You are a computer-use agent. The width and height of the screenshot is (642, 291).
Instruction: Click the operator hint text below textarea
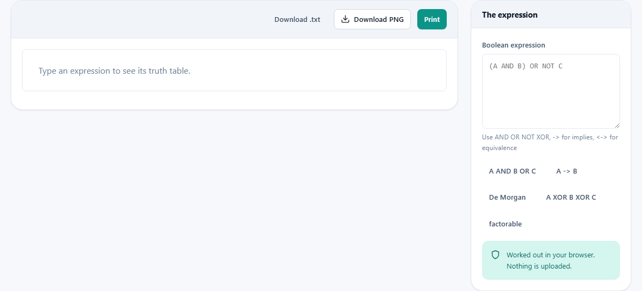pos(550,143)
